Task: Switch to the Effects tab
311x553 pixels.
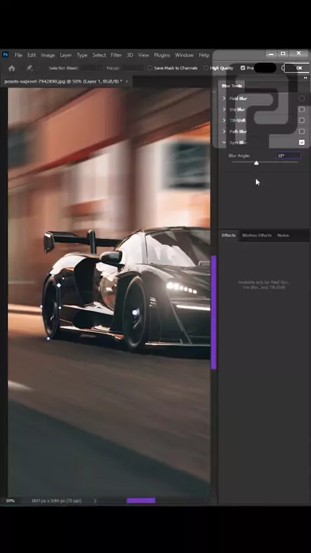Action: click(229, 235)
